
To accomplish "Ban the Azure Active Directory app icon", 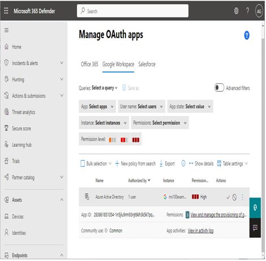I will [x=234, y=197].
